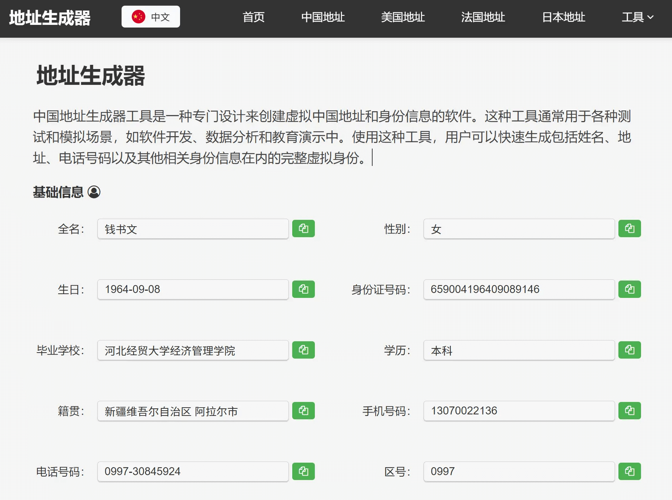Select the 身份证号码 text field
Image resolution: width=672 pixels, height=500 pixels.
click(x=519, y=290)
